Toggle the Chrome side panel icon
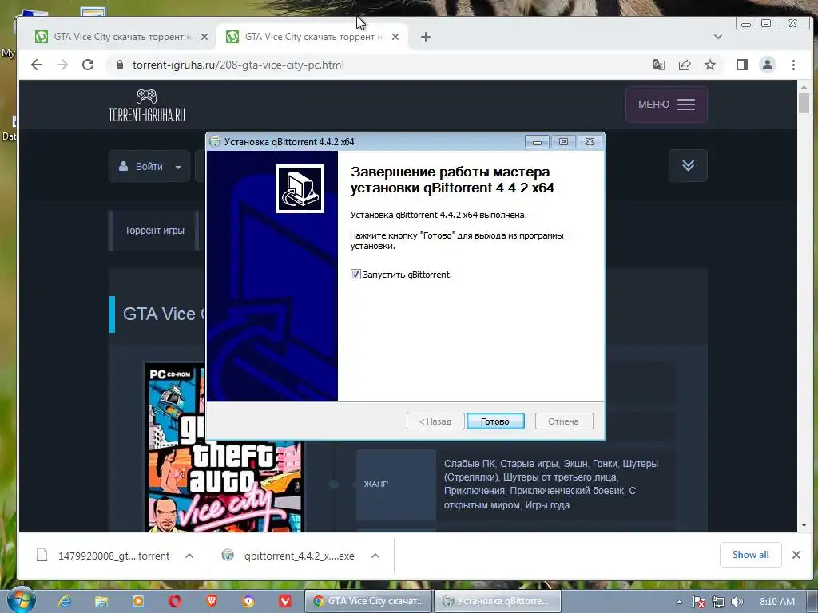This screenshot has width=818, height=613. pyautogui.click(x=742, y=65)
